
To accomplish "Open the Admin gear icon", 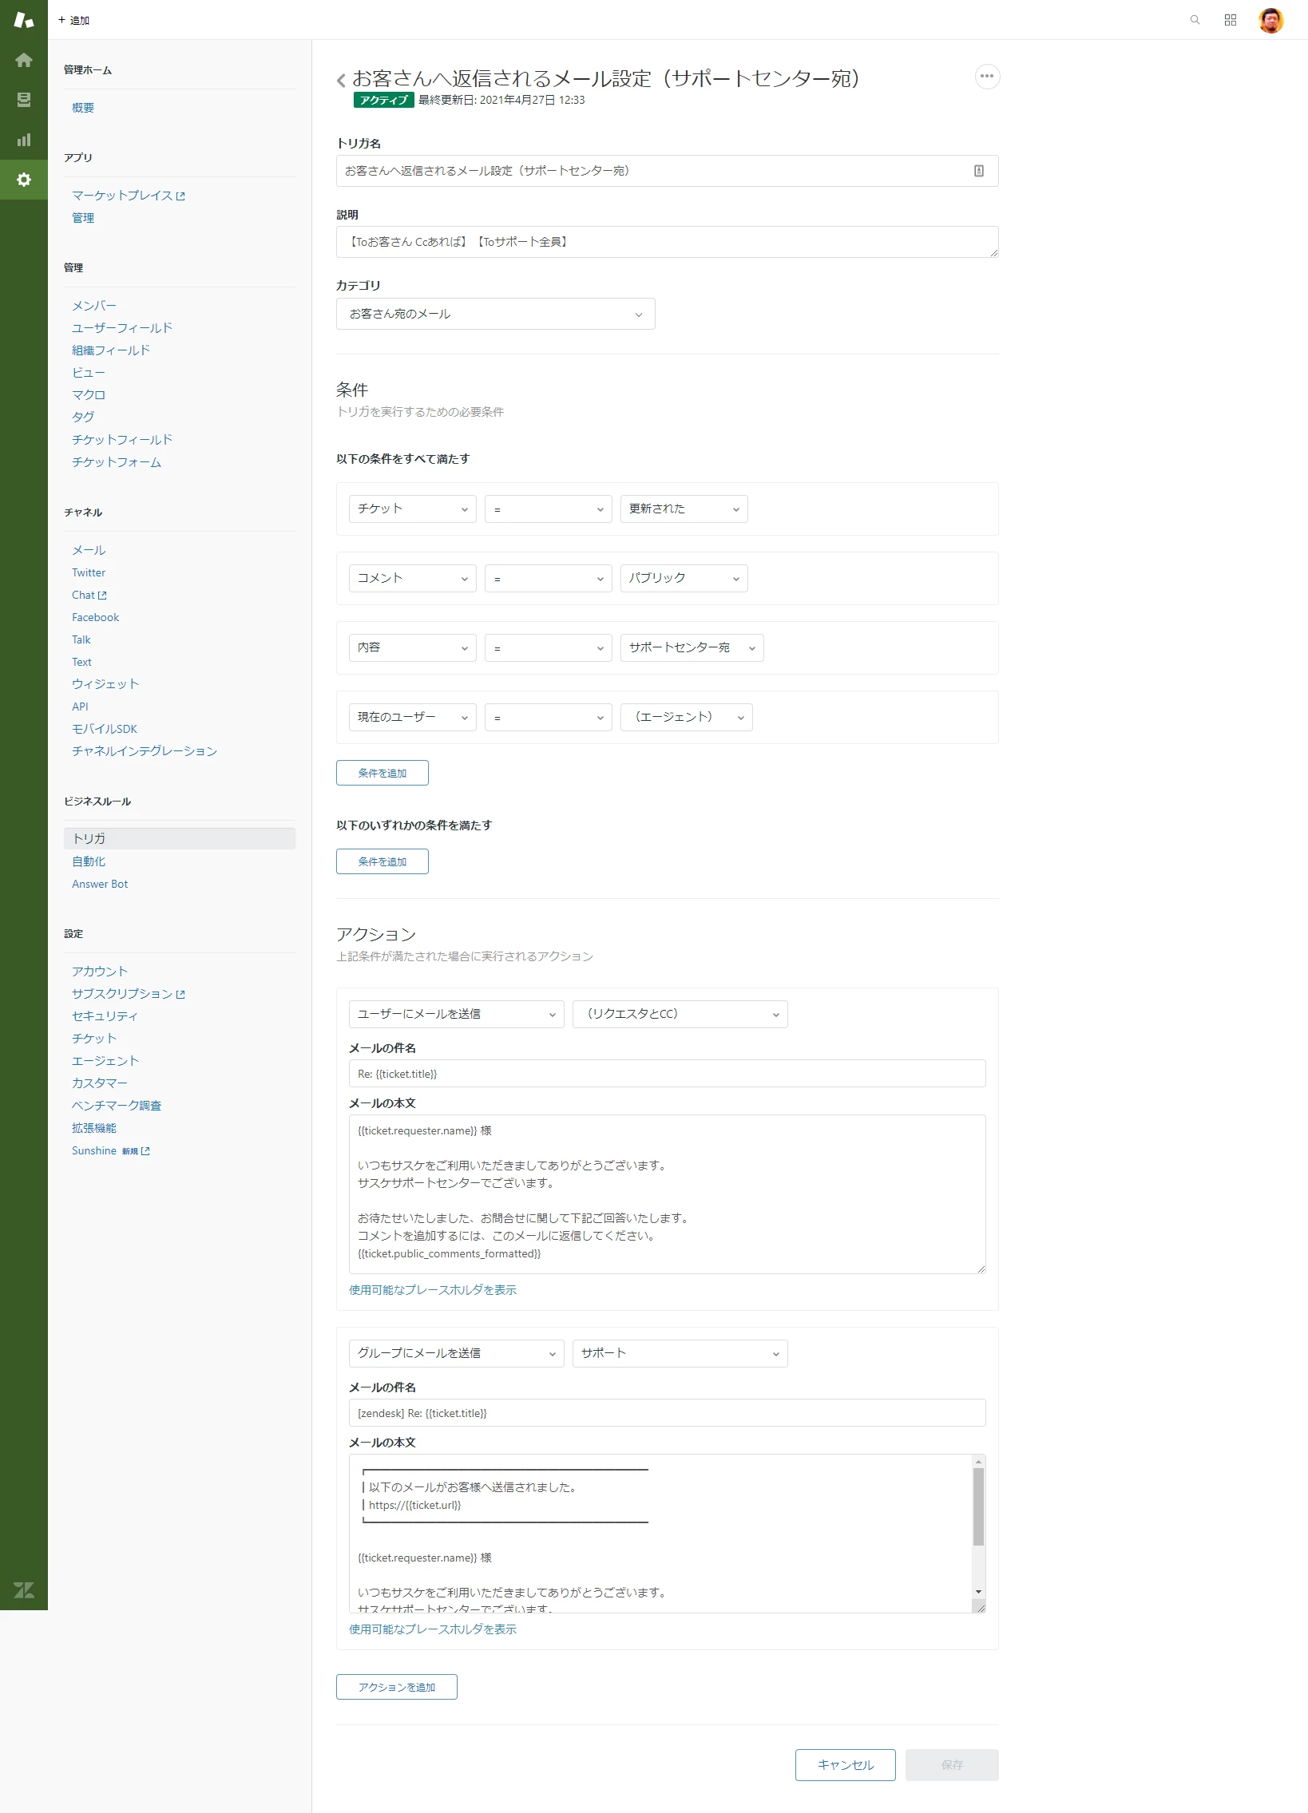I will coord(24,180).
